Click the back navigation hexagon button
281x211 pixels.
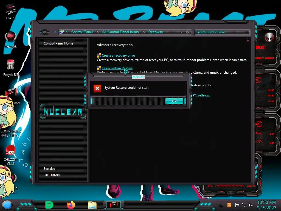point(44,32)
